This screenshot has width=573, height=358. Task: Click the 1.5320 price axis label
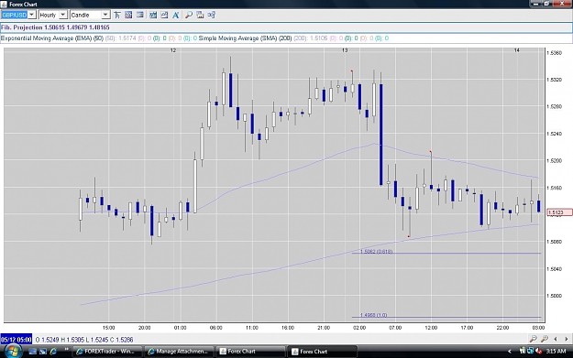pos(555,80)
